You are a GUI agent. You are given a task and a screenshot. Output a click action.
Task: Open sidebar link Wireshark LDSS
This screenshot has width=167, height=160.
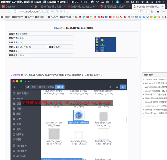point(156,87)
